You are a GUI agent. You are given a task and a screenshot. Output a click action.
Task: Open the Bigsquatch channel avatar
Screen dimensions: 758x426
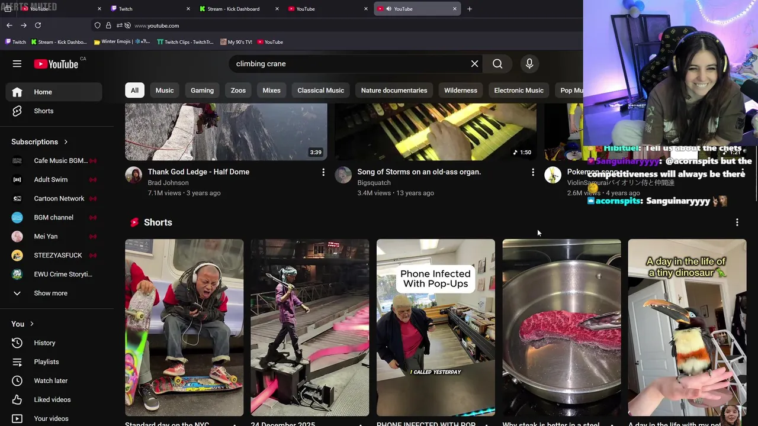pos(343,175)
